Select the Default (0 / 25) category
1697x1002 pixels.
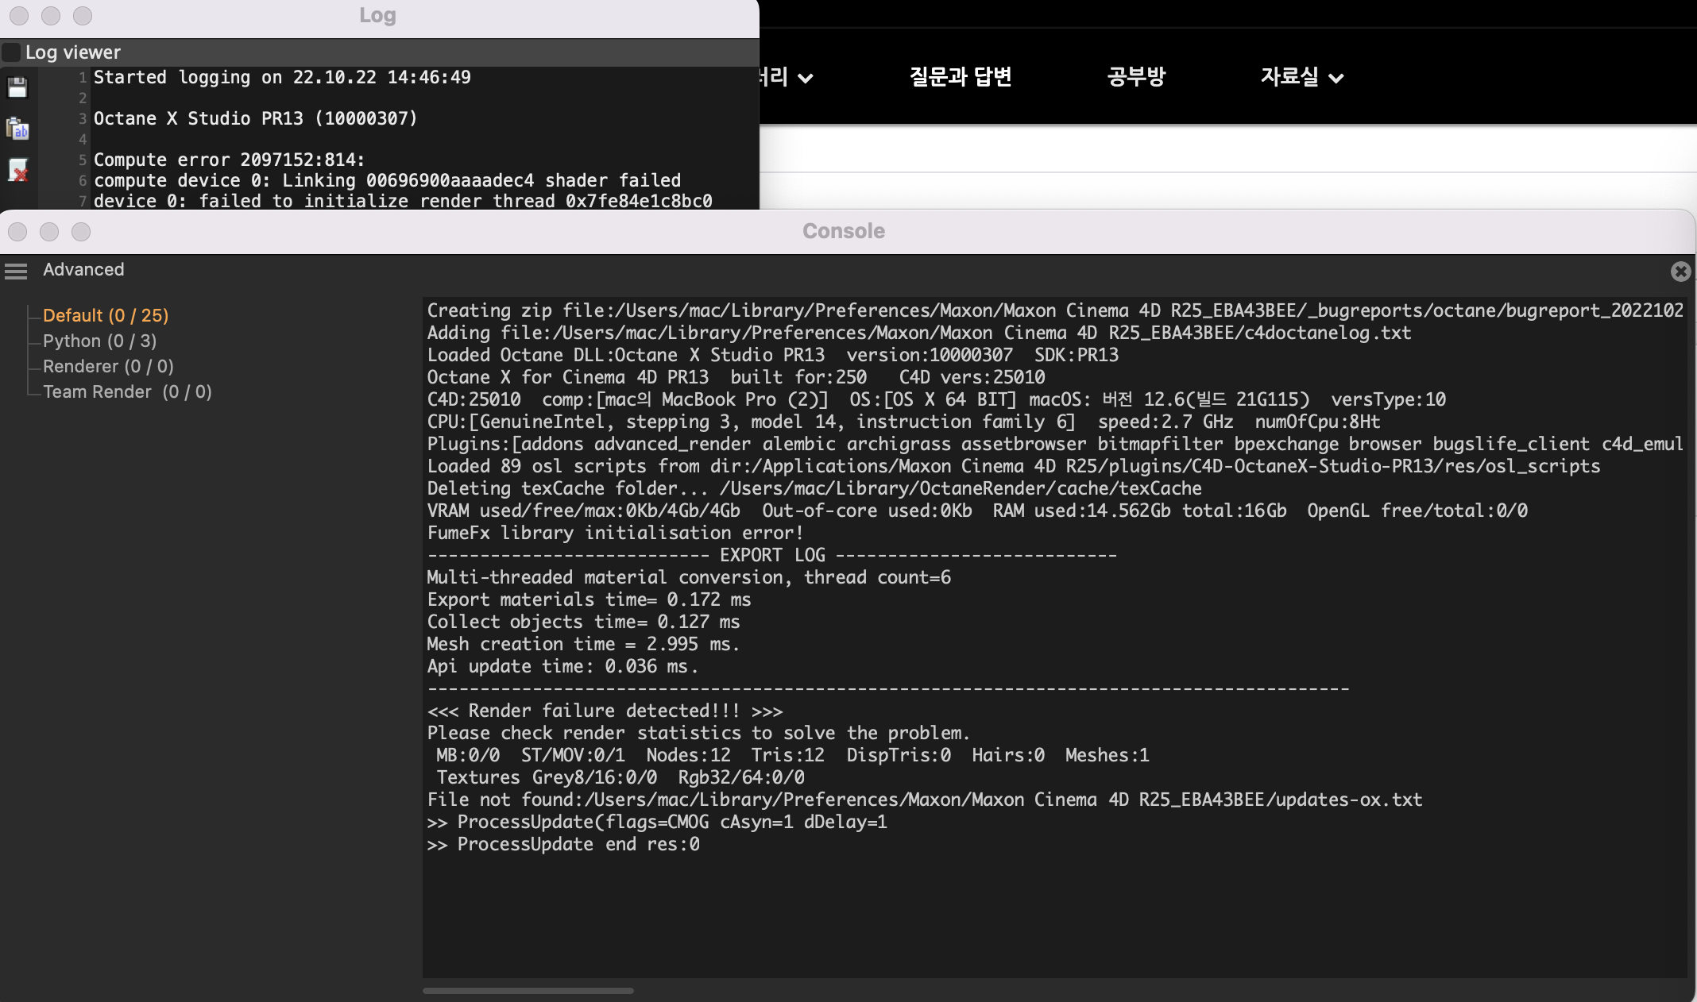tap(106, 315)
